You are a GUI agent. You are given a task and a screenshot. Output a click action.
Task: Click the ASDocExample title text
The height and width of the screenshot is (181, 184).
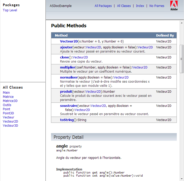[61, 6]
